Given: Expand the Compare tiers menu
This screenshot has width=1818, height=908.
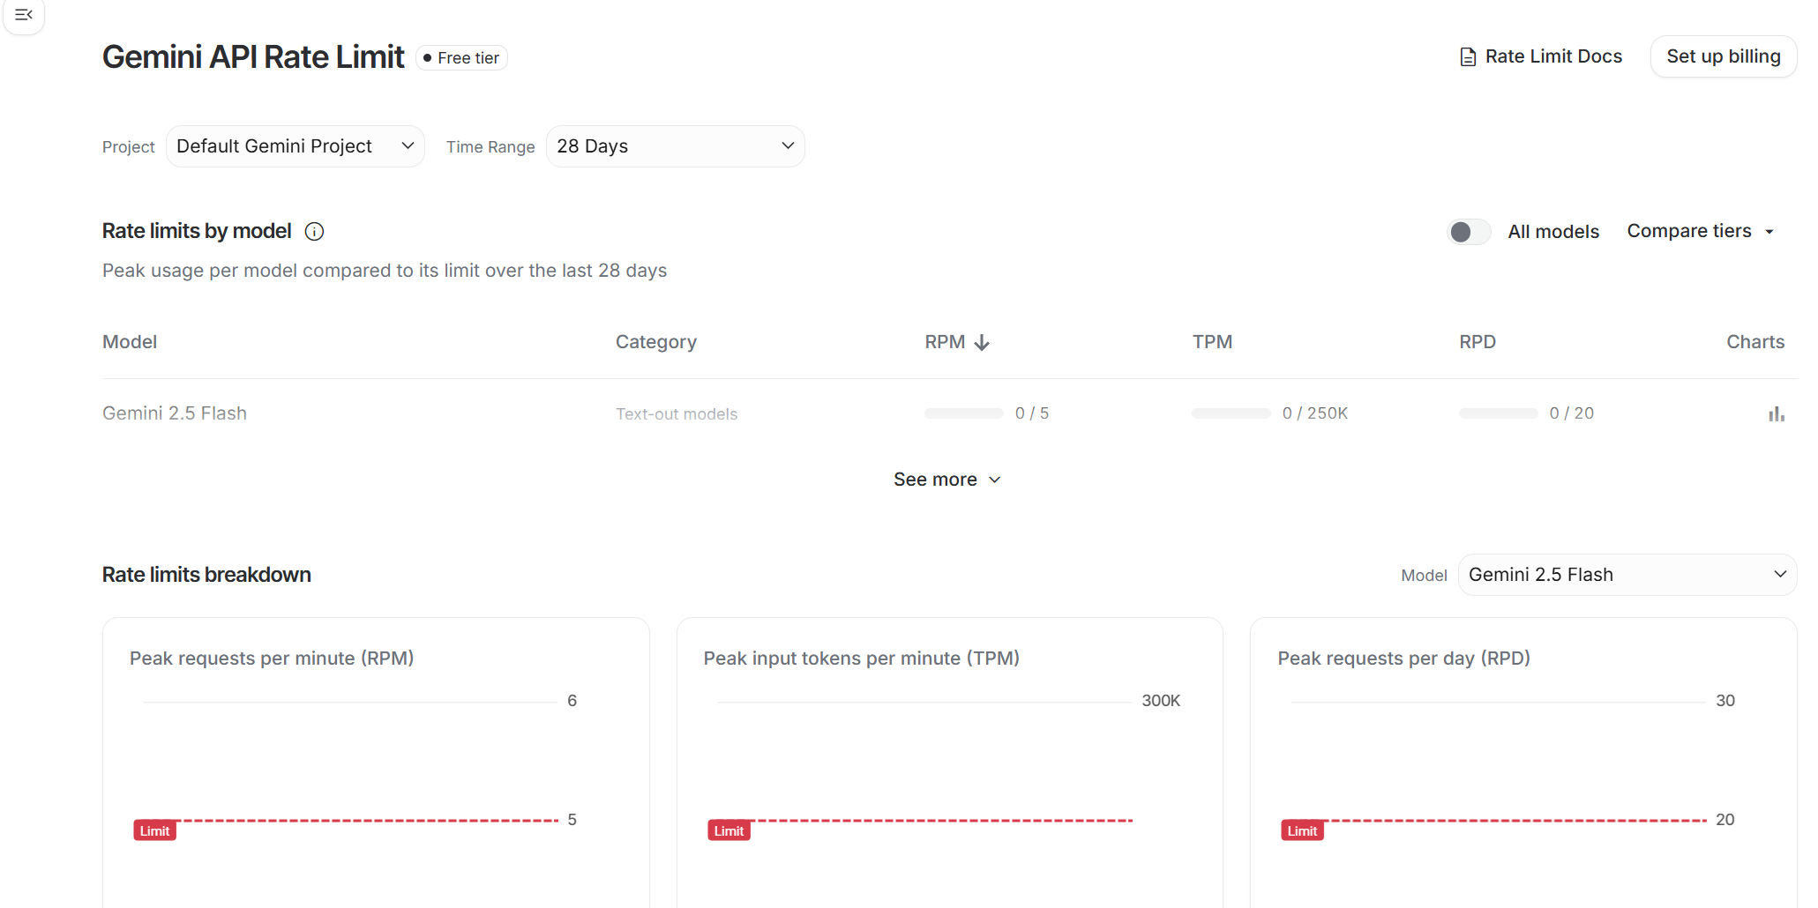Looking at the screenshot, I should point(1700,231).
